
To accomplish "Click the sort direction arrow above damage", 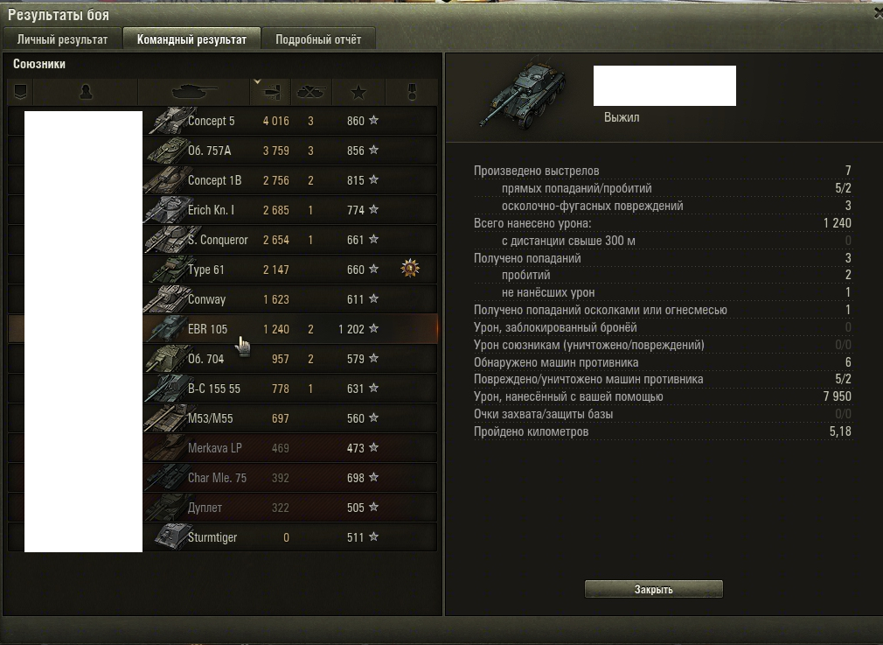I will (257, 81).
